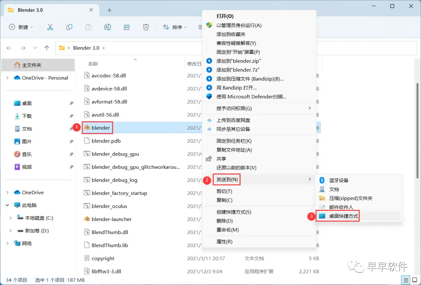Click the Copy icon in toolbar
Viewport: 421px width, 285px height.
click(69, 27)
